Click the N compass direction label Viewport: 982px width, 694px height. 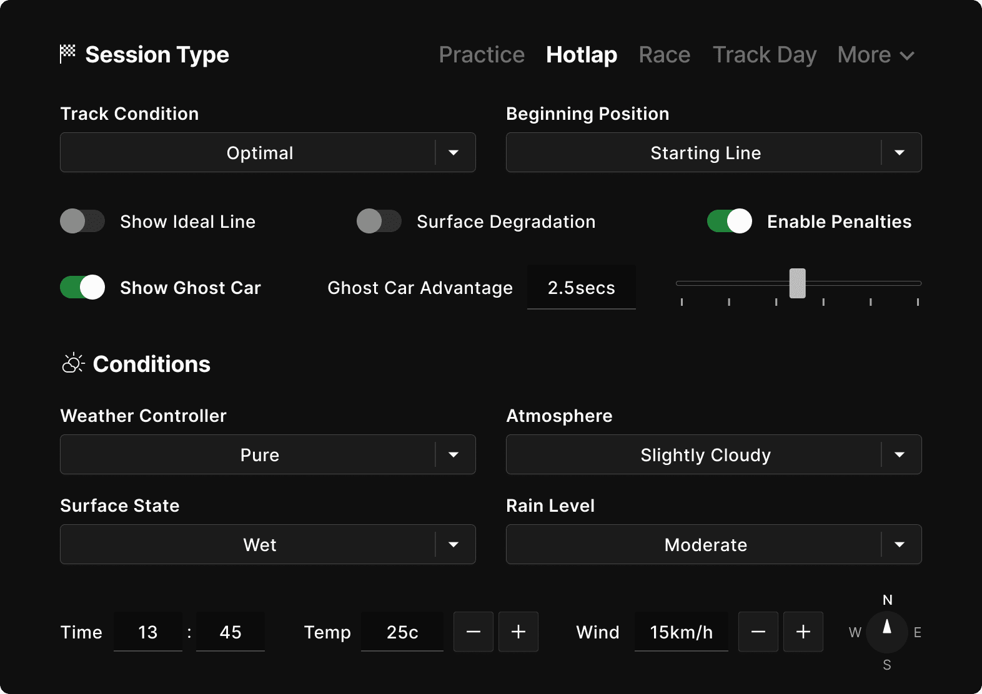(887, 600)
